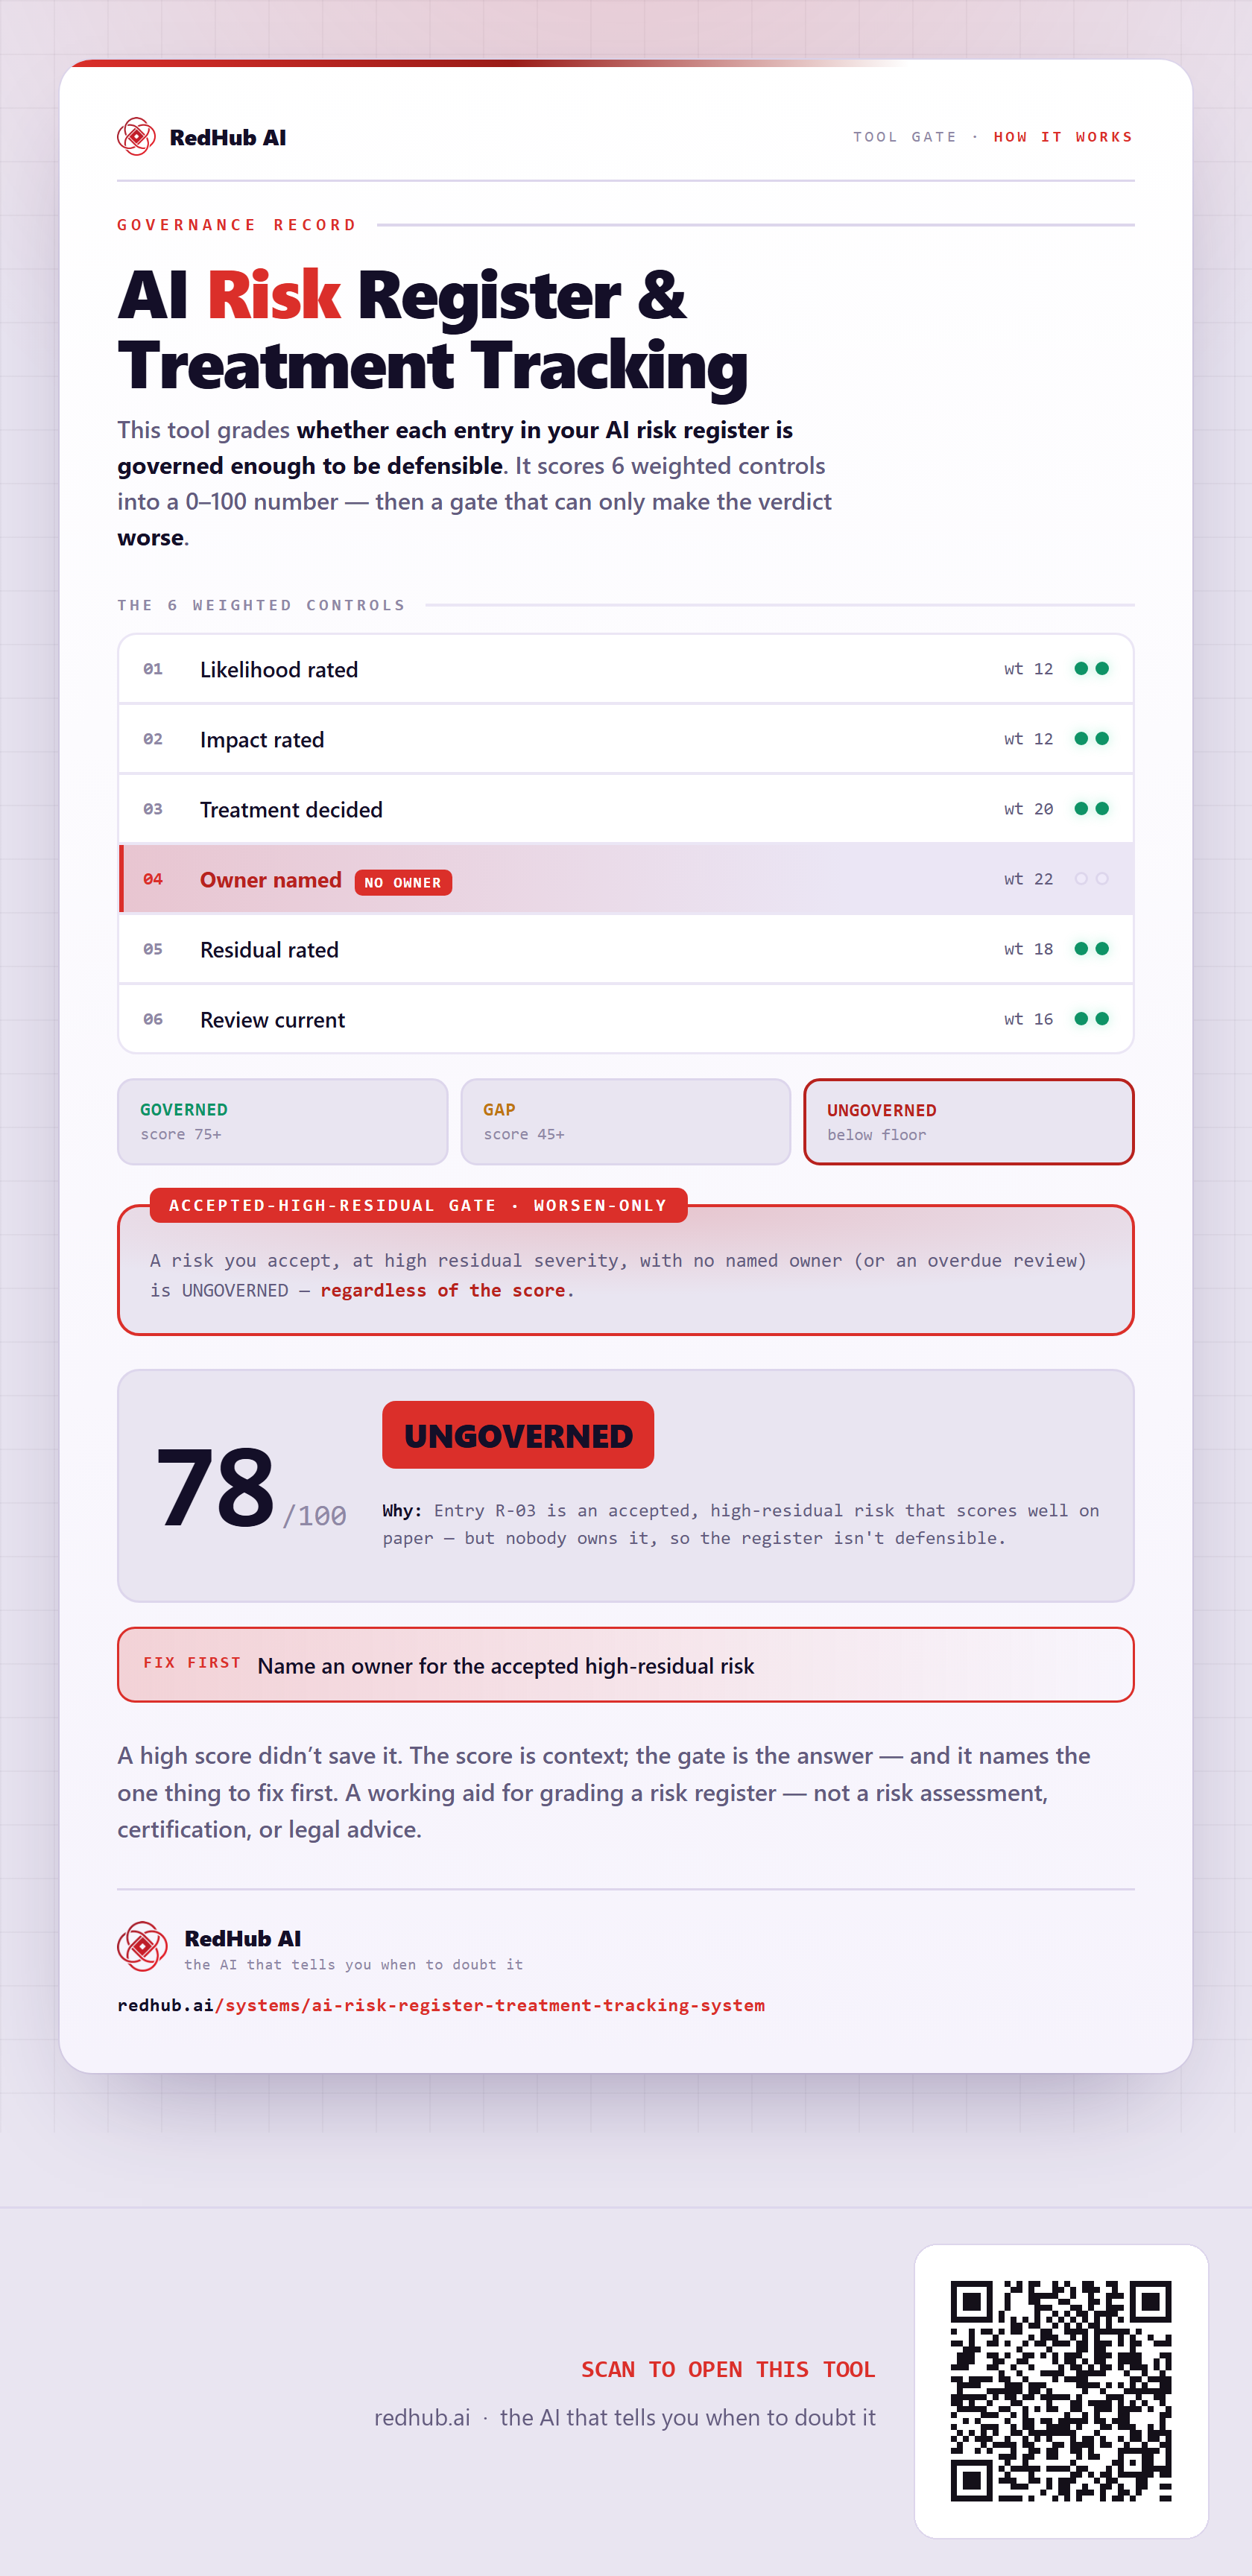
Task: Switch to the TOOL GATE tab
Action: [904, 137]
